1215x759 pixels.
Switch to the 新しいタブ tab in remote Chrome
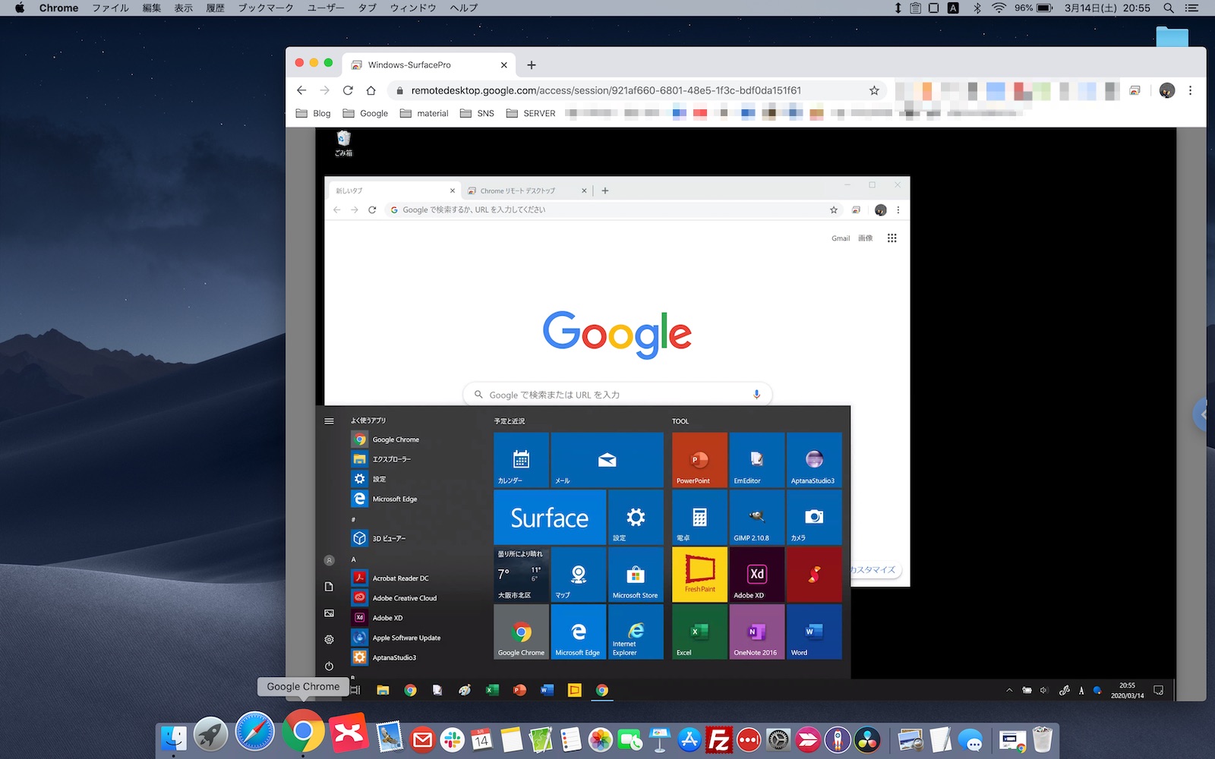[x=391, y=191]
